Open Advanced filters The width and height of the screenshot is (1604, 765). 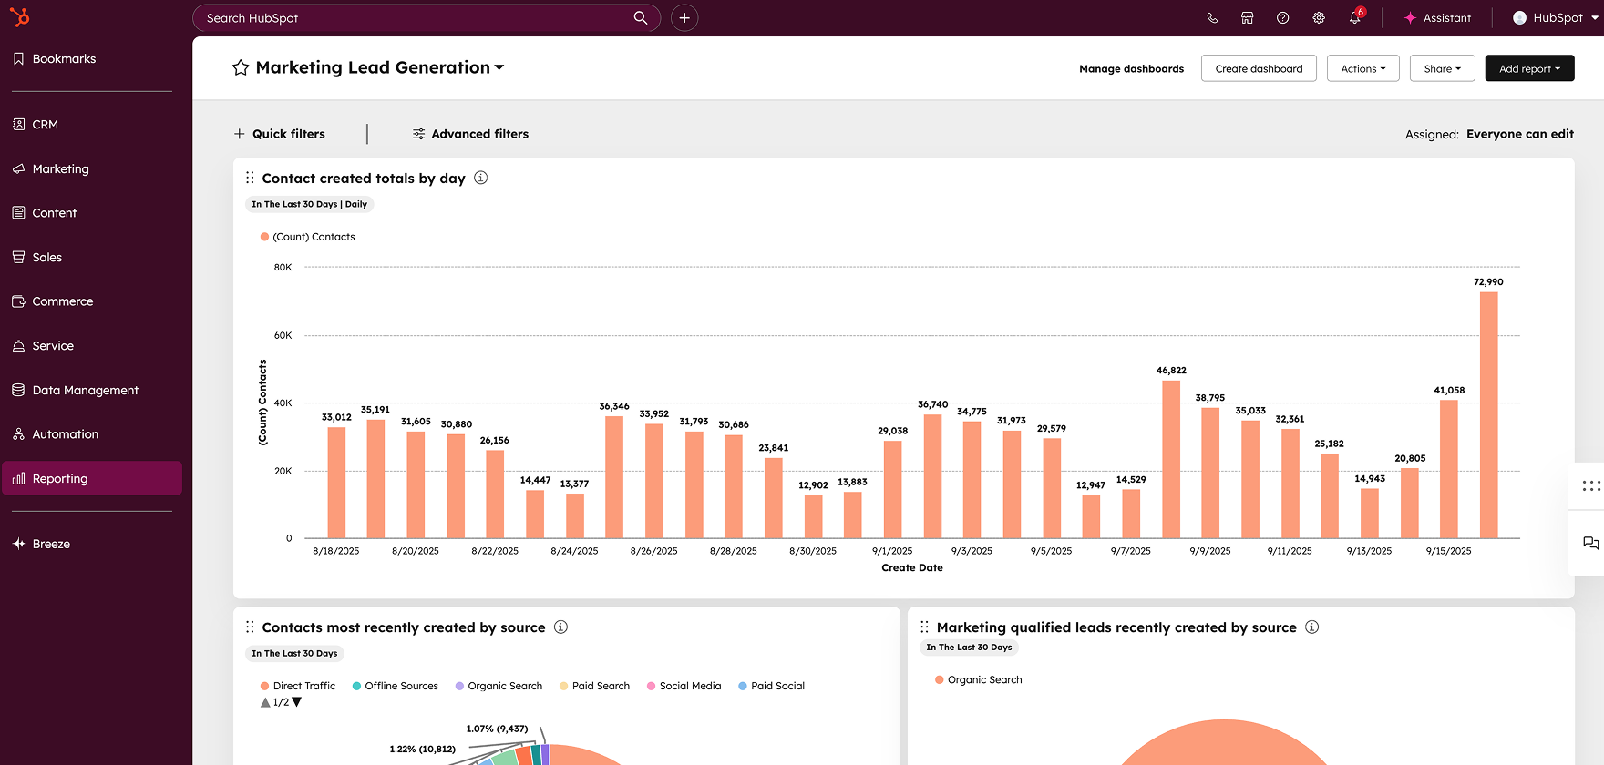click(470, 134)
